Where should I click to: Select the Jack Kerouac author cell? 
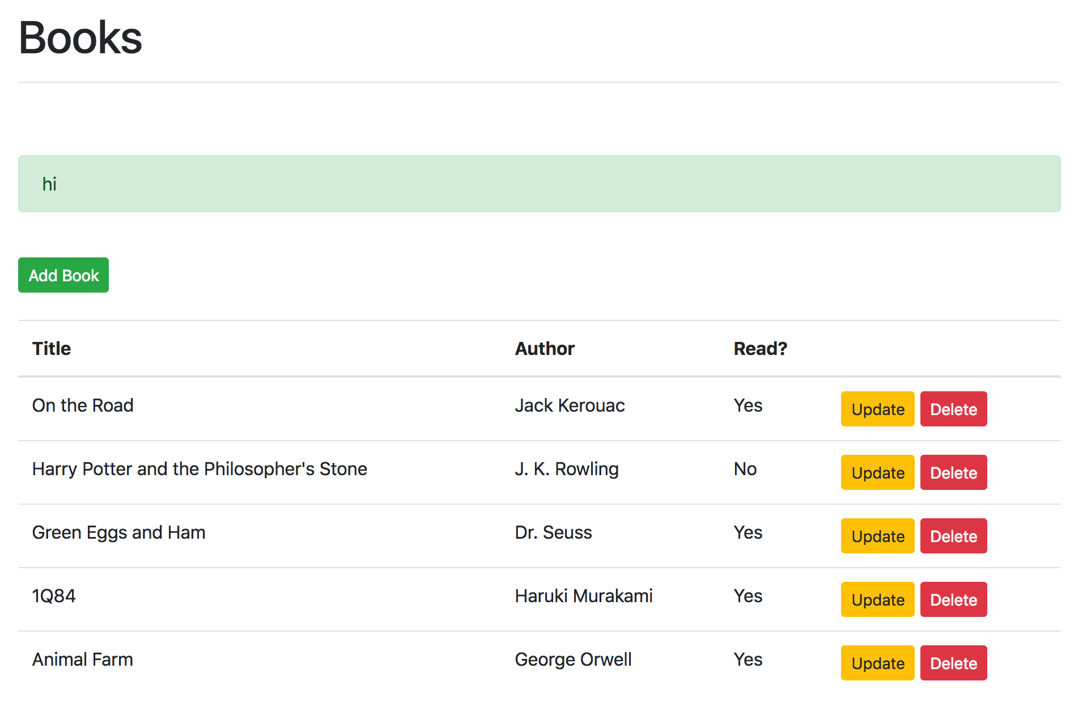tap(569, 405)
